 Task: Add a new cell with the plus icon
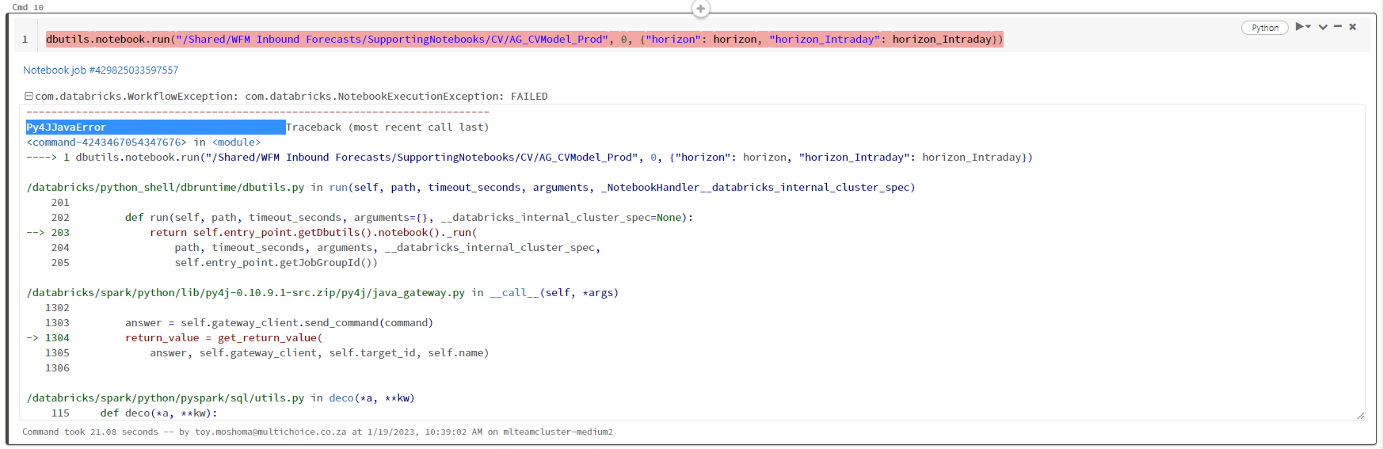(x=700, y=9)
